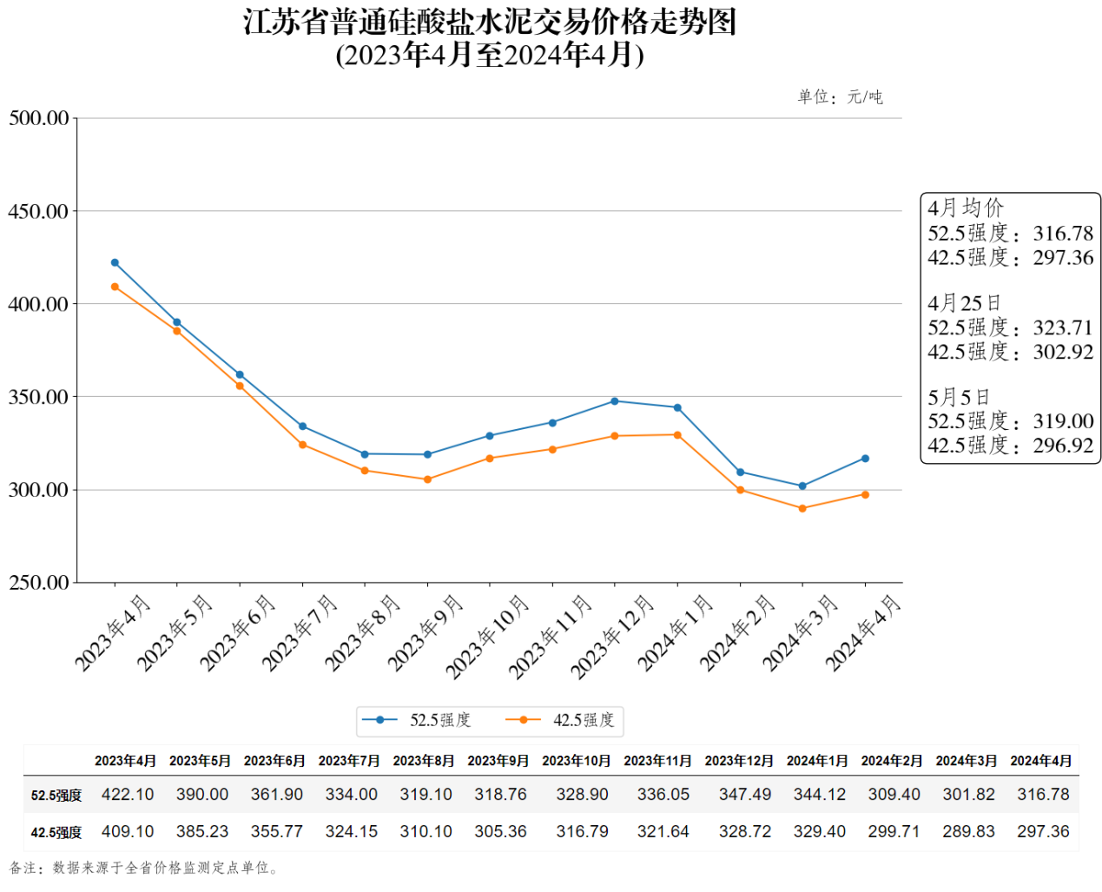Click the 4月均价 heading in info box
Viewport: 1102px width, 892px height.
pos(965,208)
